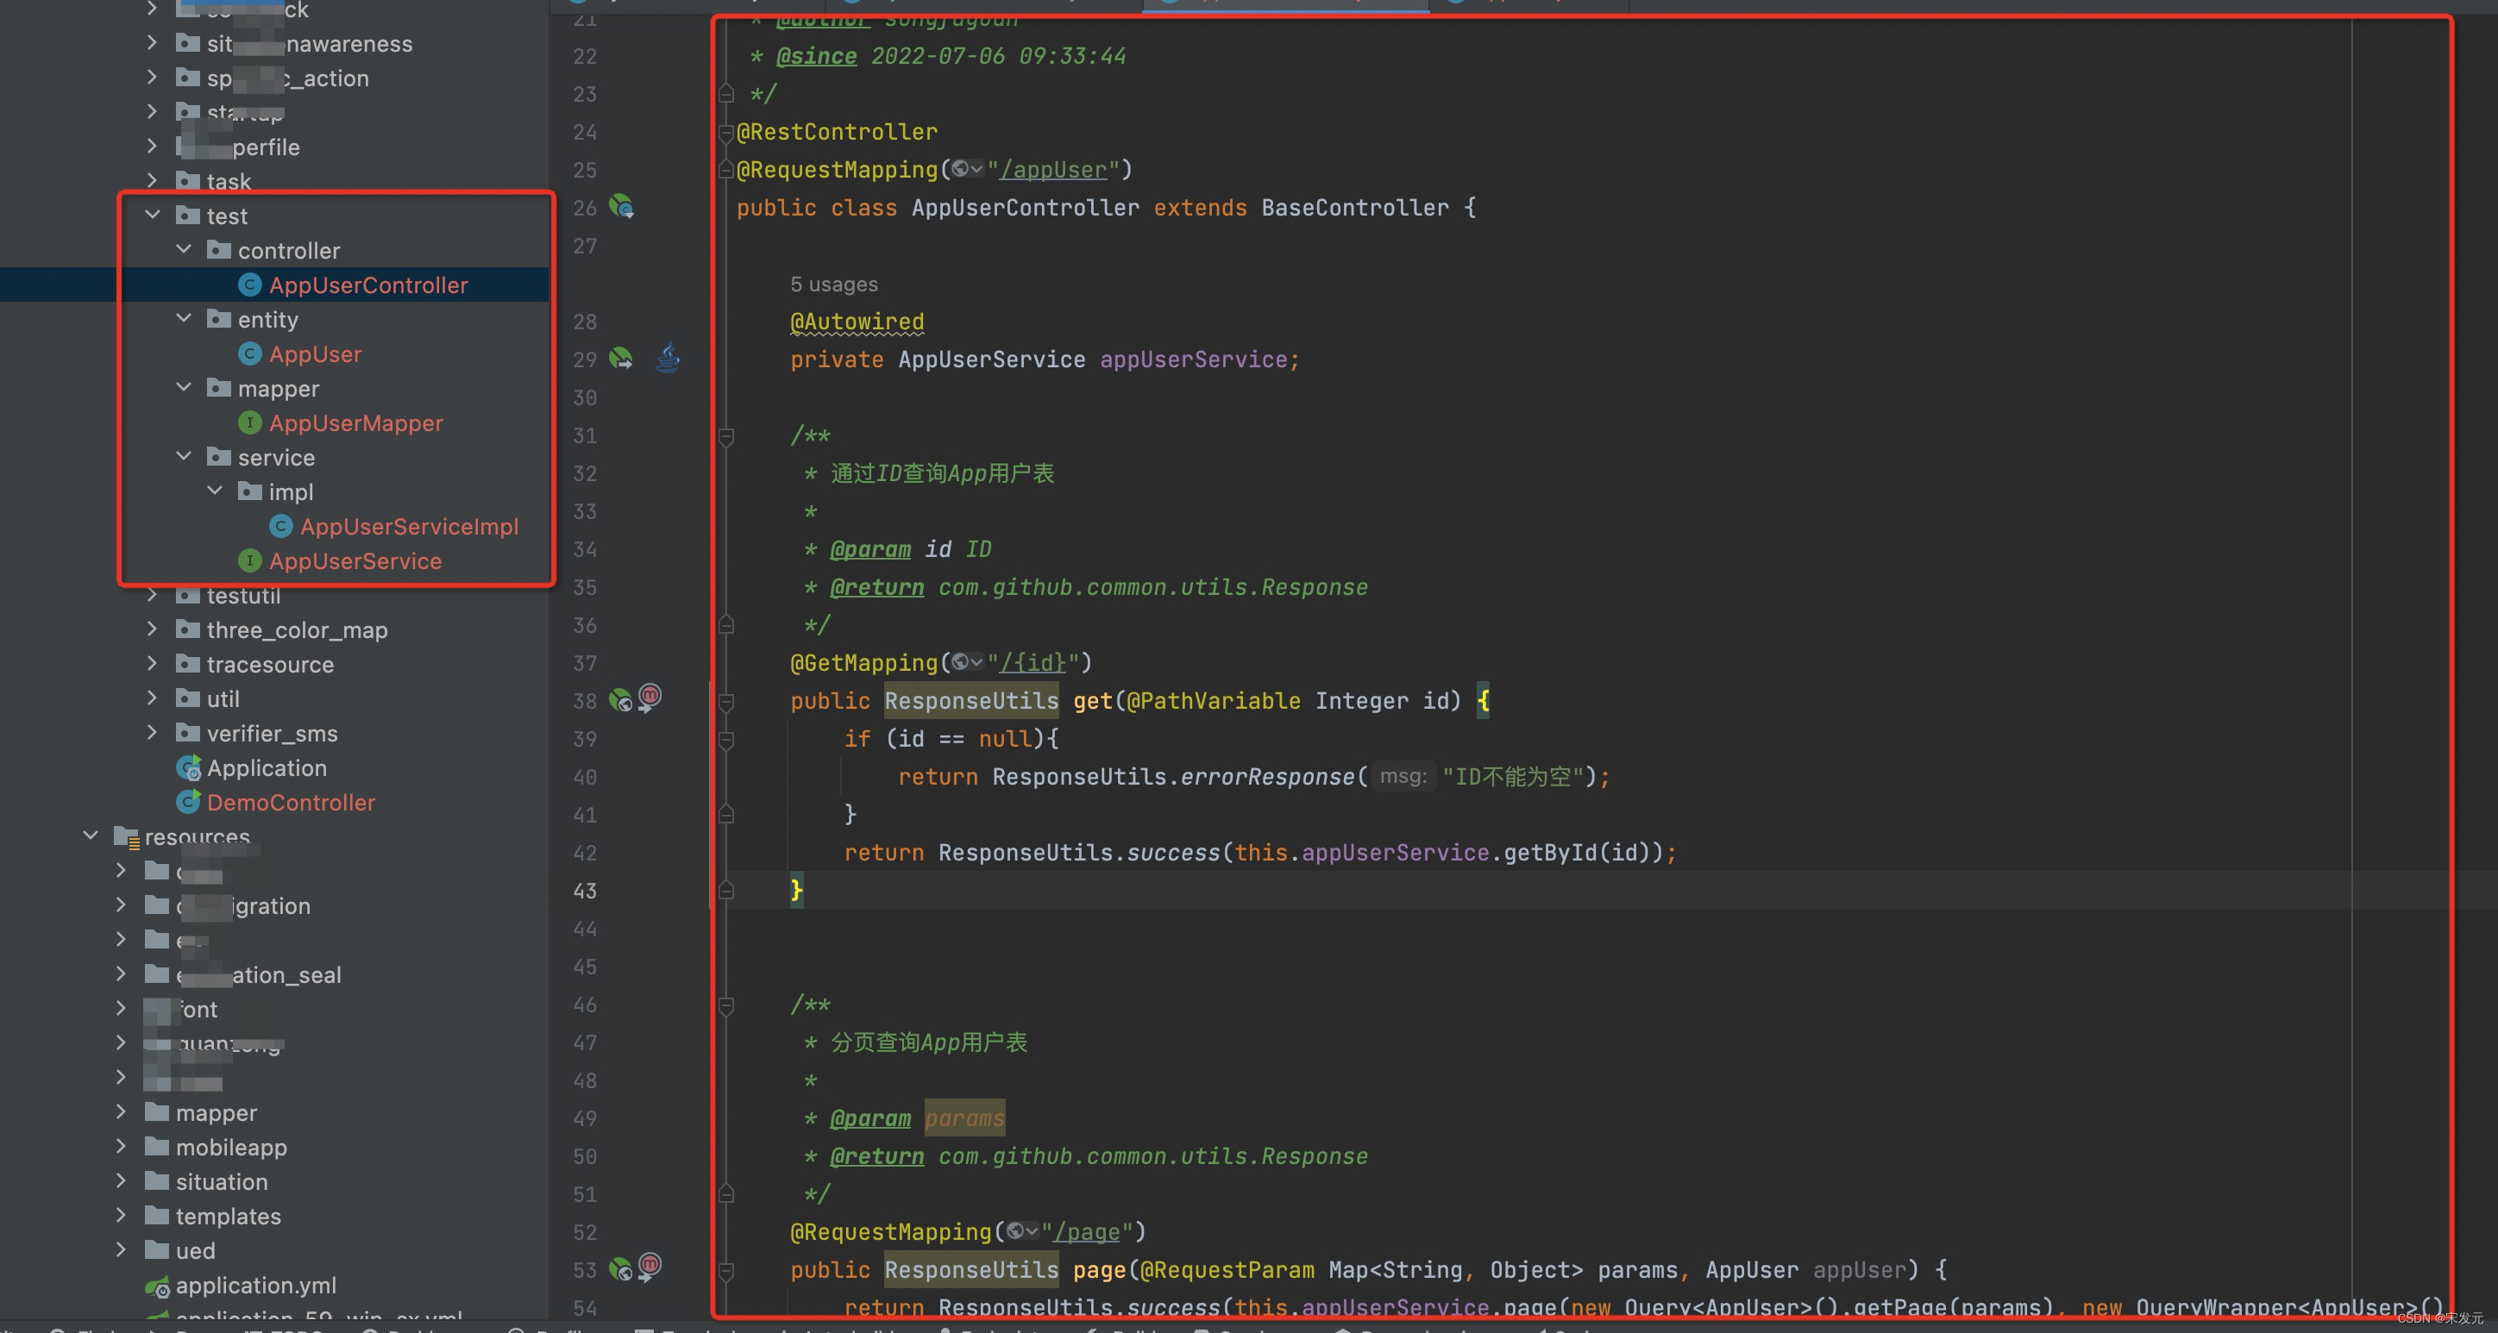2498x1333 pixels.
Task: Select AppUserMapper in project tree
Action: pos(356,422)
